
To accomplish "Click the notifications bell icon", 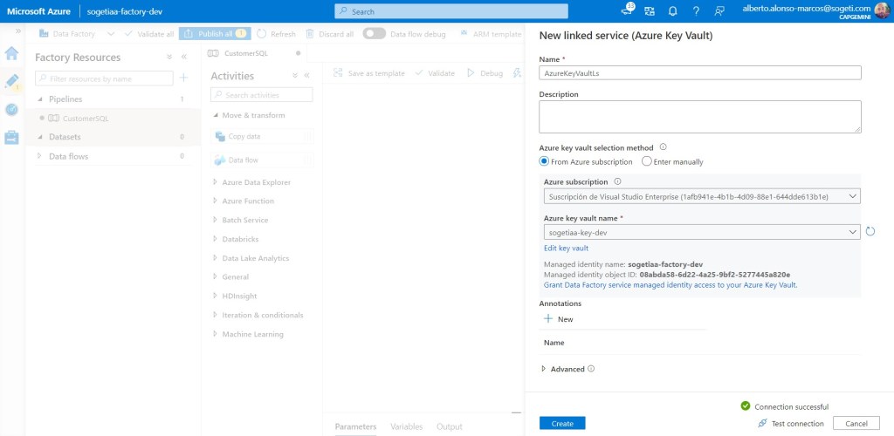I will (672, 11).
